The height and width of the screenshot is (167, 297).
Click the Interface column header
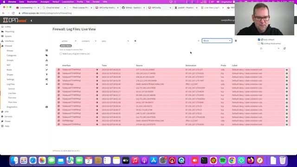point(66,65)
